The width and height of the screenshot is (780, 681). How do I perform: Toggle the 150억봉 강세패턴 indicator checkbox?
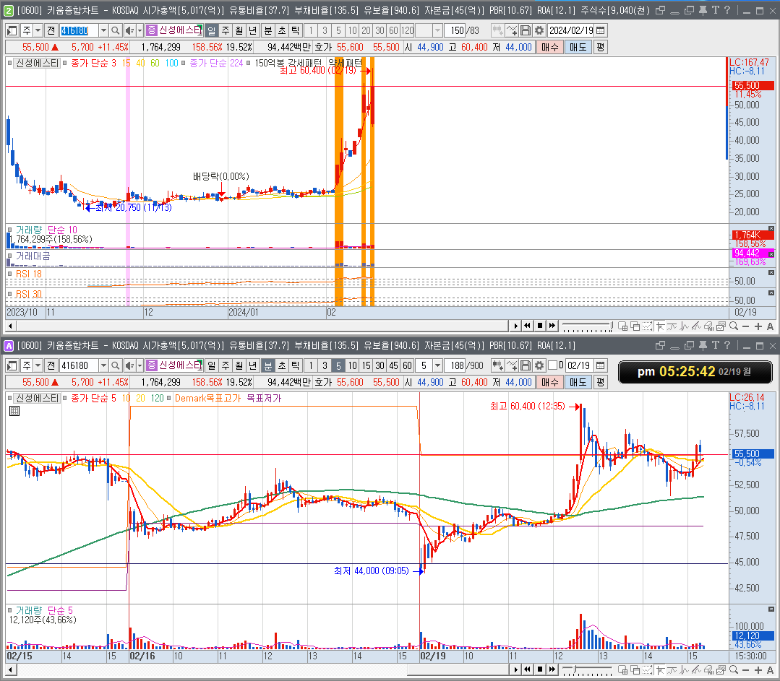[249, 63]
